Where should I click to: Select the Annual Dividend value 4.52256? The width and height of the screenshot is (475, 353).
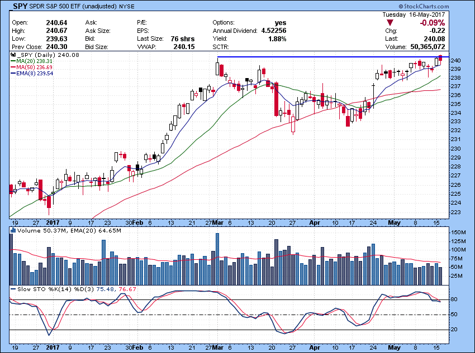click(274, 31)
